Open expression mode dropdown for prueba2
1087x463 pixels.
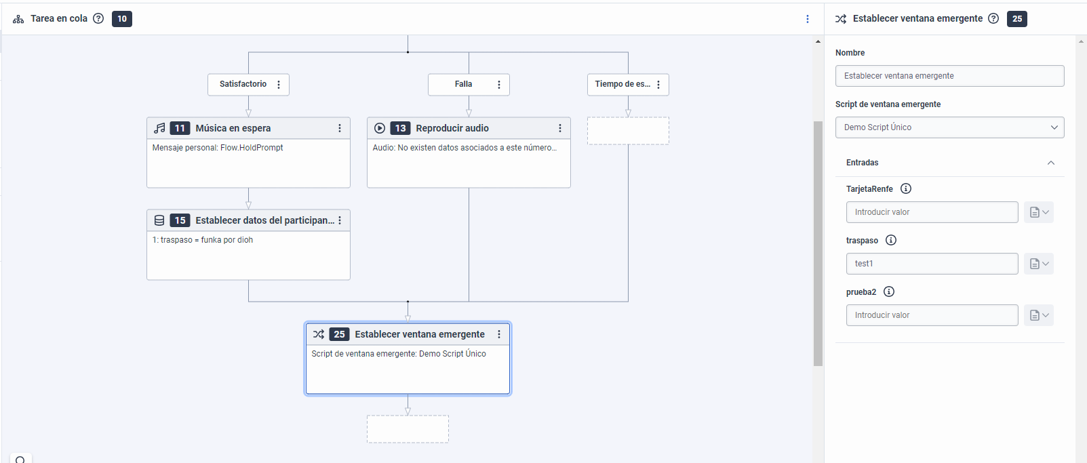coord(1039,315)
